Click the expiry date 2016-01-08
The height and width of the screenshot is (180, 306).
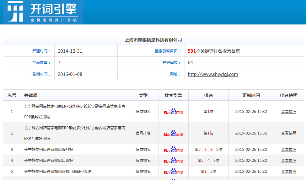pyautogui.click(x=70, y=74)
